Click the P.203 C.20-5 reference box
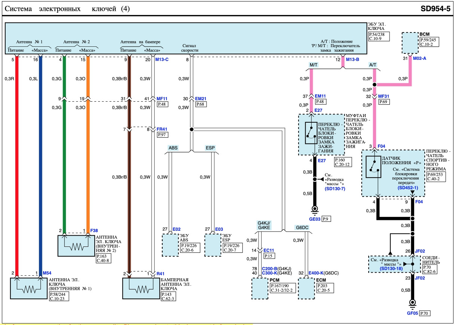The width and height of the screenshot is (455, 325). point(325,288)
